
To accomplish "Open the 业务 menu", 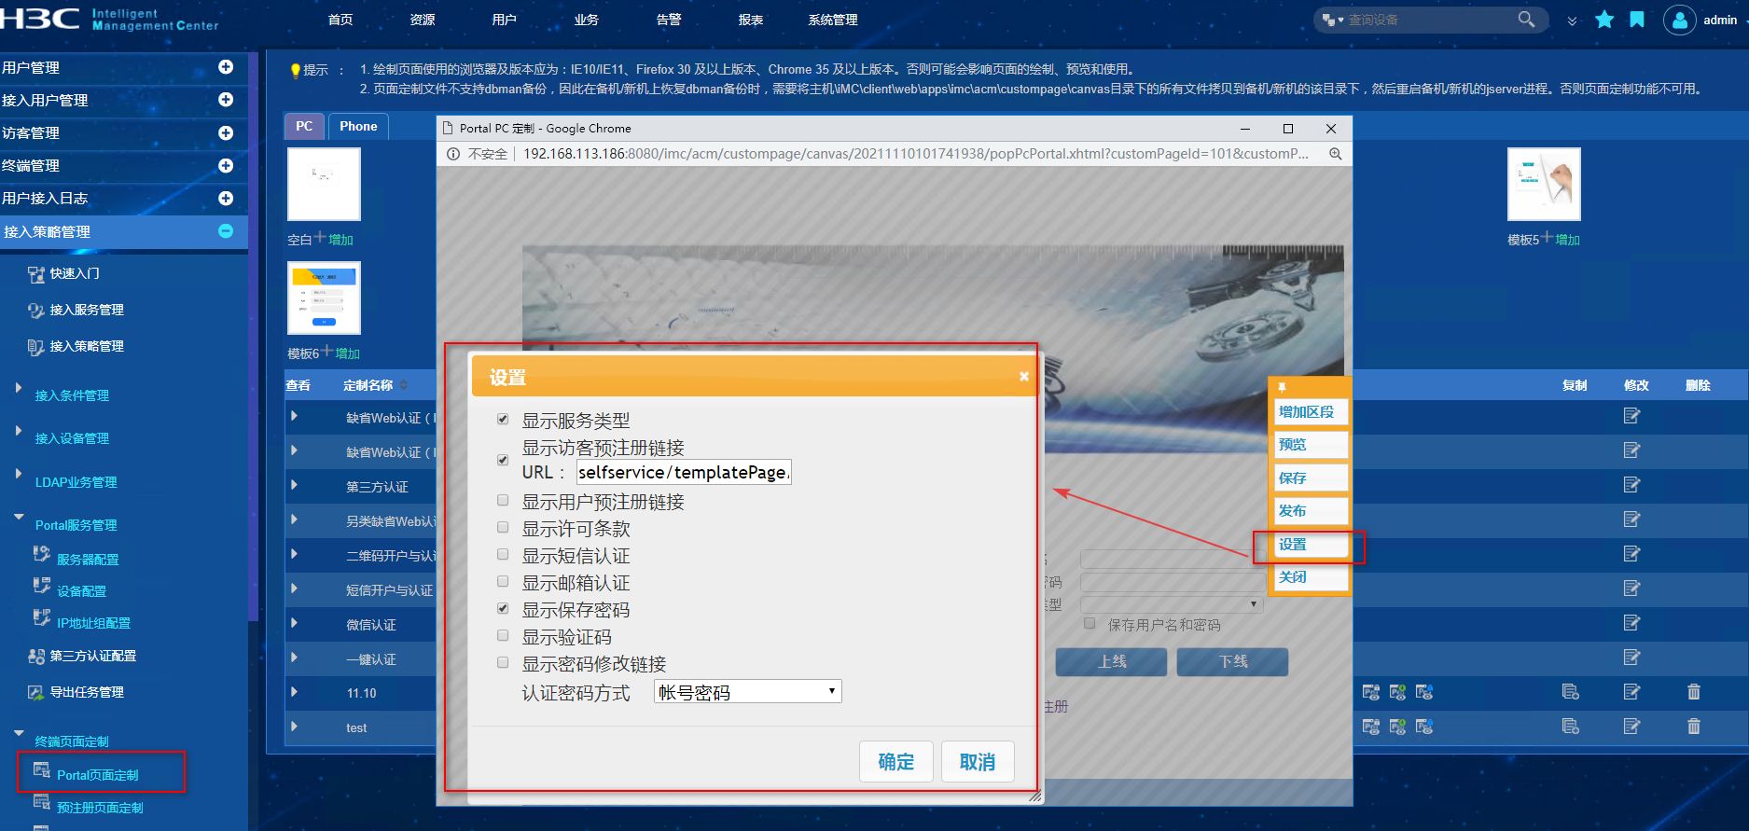I will click(x=587, y=20).
